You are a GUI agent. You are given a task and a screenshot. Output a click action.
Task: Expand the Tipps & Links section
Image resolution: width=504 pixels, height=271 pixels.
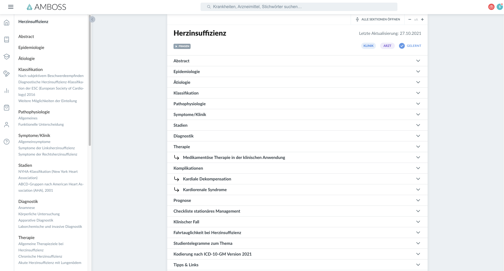[297, 265]
